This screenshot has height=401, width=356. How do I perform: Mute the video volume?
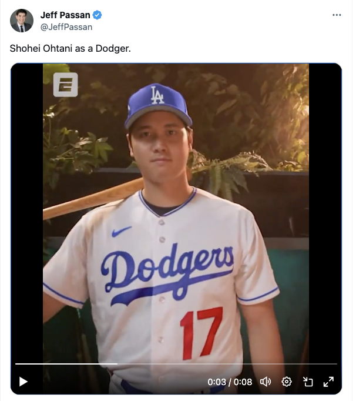266,382
